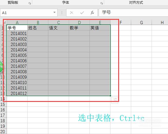The width and height of the screenshot is (168, 134).
Task: Click cell with value 2014009
Action: tap(17, 77)
